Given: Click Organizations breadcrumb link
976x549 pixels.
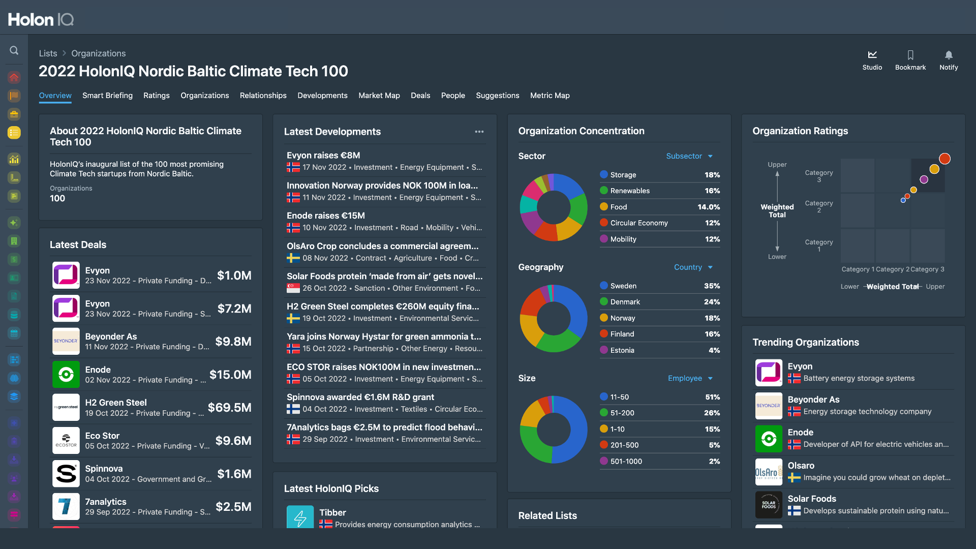Looking at the screenshot, I should pos(98,53).
